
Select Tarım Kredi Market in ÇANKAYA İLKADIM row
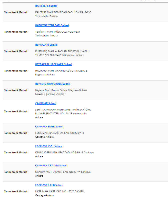click(16, 172)
